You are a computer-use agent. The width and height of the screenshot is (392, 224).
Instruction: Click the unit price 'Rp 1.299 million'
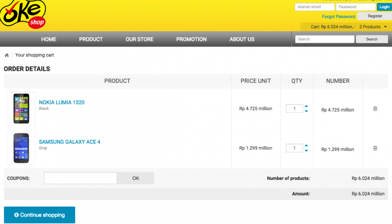[255, 148]
